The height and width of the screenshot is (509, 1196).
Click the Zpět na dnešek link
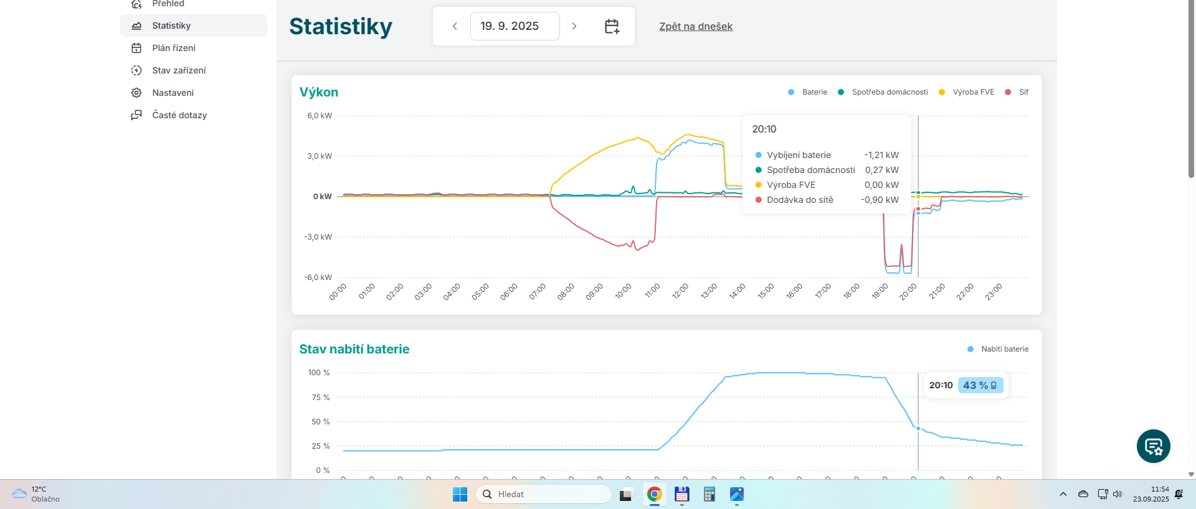click(696, 26)
